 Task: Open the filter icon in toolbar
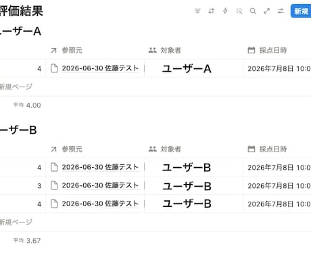point(197,11)
